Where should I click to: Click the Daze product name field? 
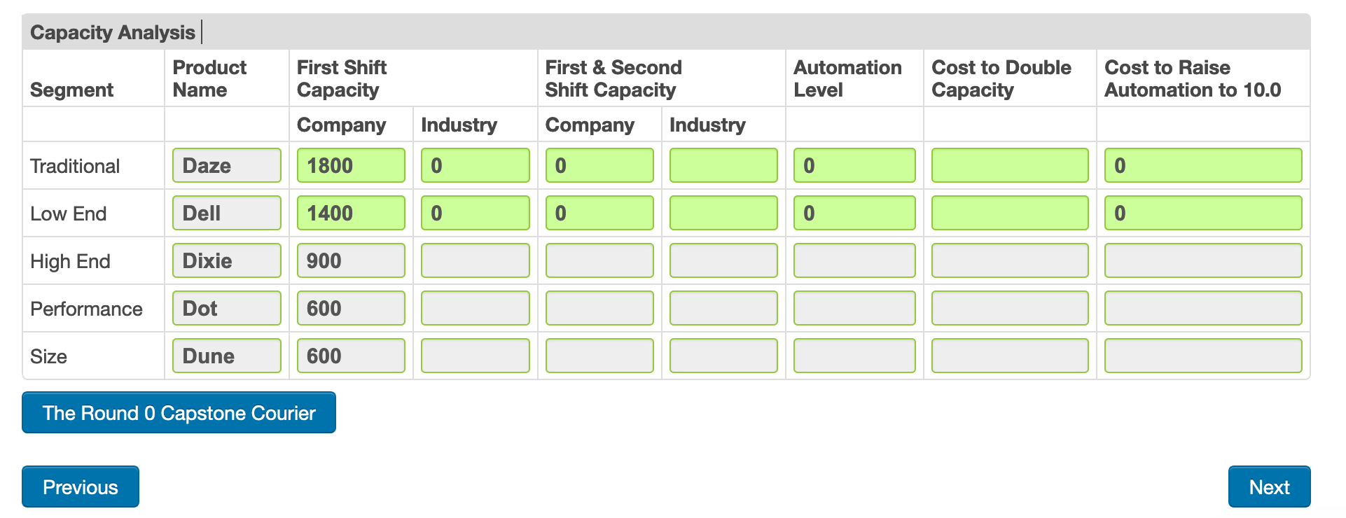click(226, 165)
